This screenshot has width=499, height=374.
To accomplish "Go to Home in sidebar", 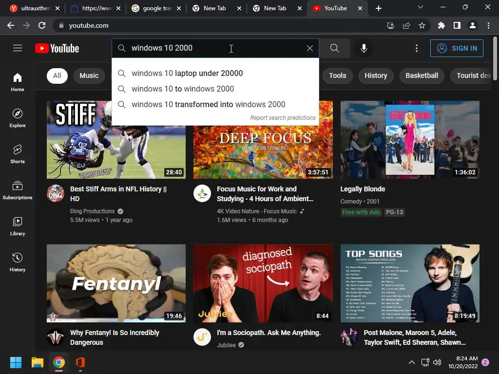I will (18, 82).
